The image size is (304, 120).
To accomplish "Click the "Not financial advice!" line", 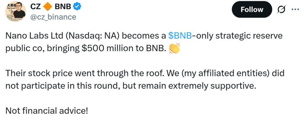I will [47, 111].
